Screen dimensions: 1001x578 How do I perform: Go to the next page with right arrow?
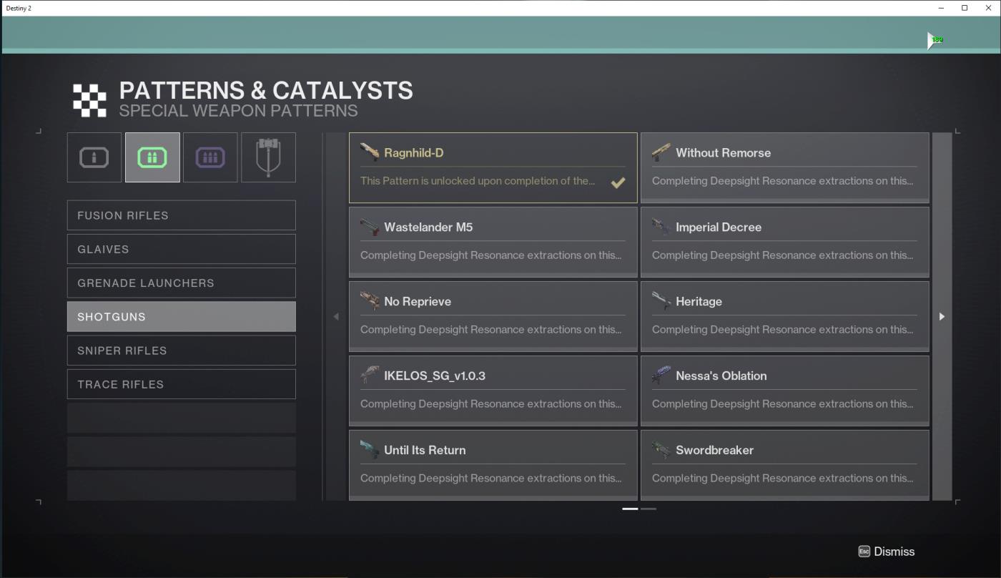pyautogui.click(x=942, y=316)
